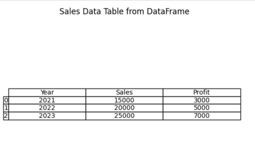Click the word 'DataFrame' in the title

(168, 12)
